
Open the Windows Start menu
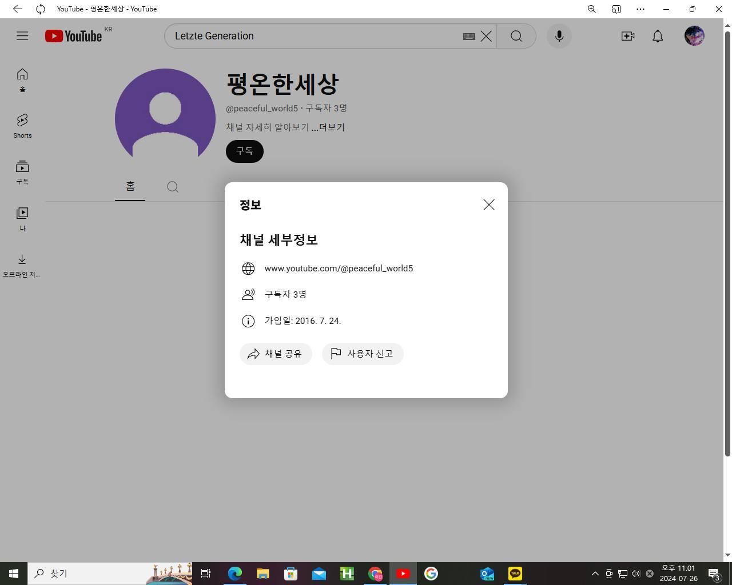point(14,574)
